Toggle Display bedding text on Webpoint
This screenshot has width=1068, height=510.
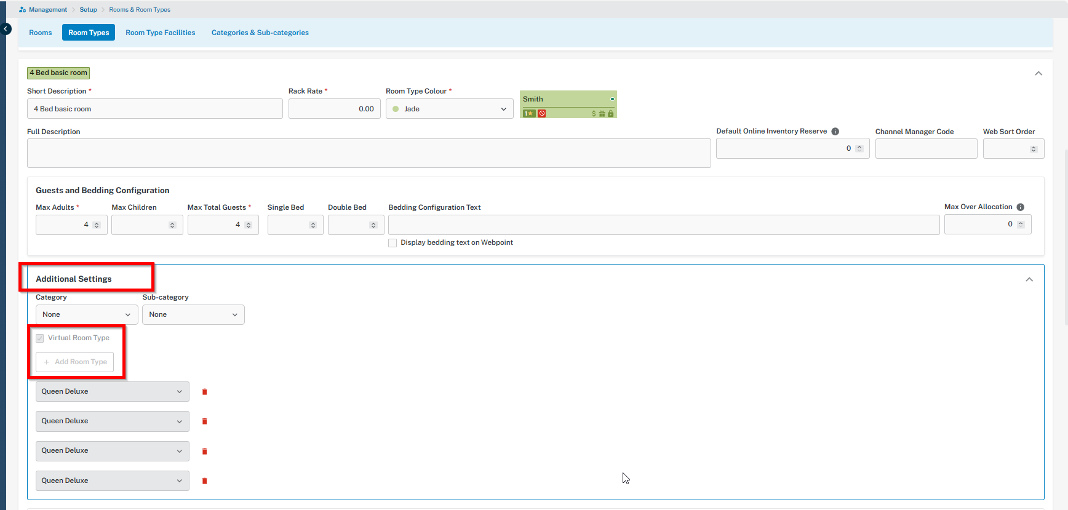[x=393, y=243]
